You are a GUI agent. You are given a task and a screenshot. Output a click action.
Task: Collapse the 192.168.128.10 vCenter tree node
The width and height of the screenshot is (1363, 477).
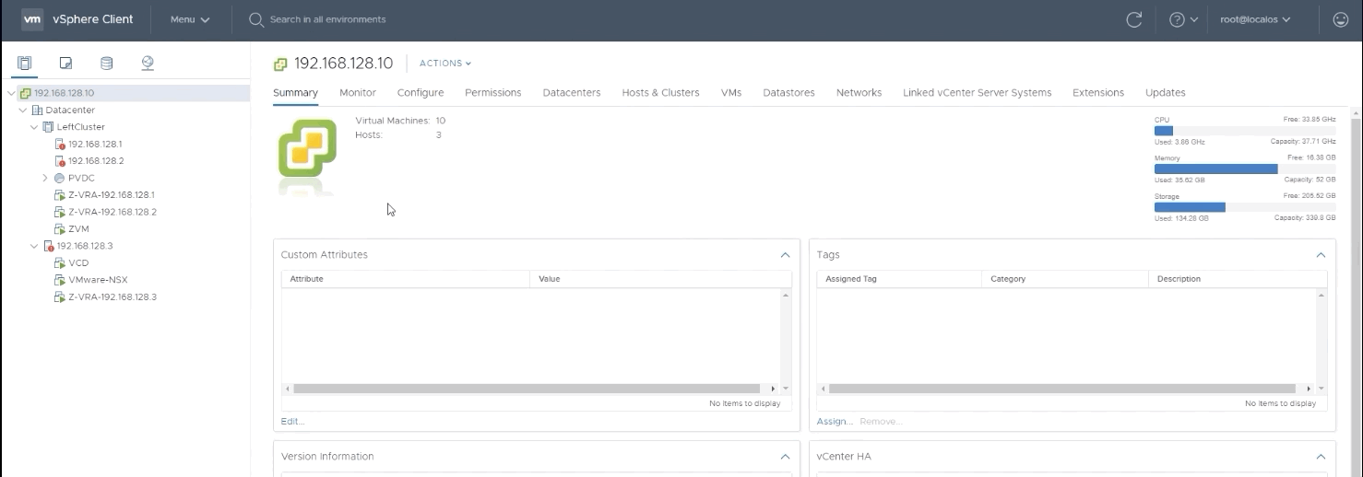point(11,93)
